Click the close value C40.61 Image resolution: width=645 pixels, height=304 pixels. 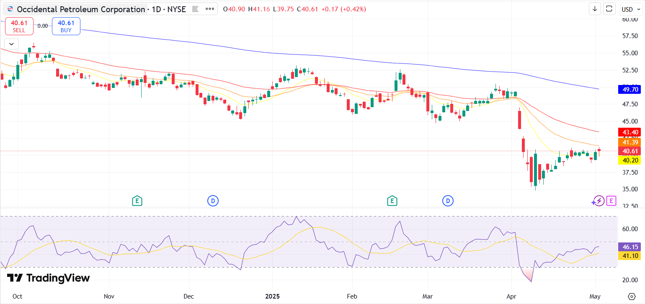(x=307, y=9)
